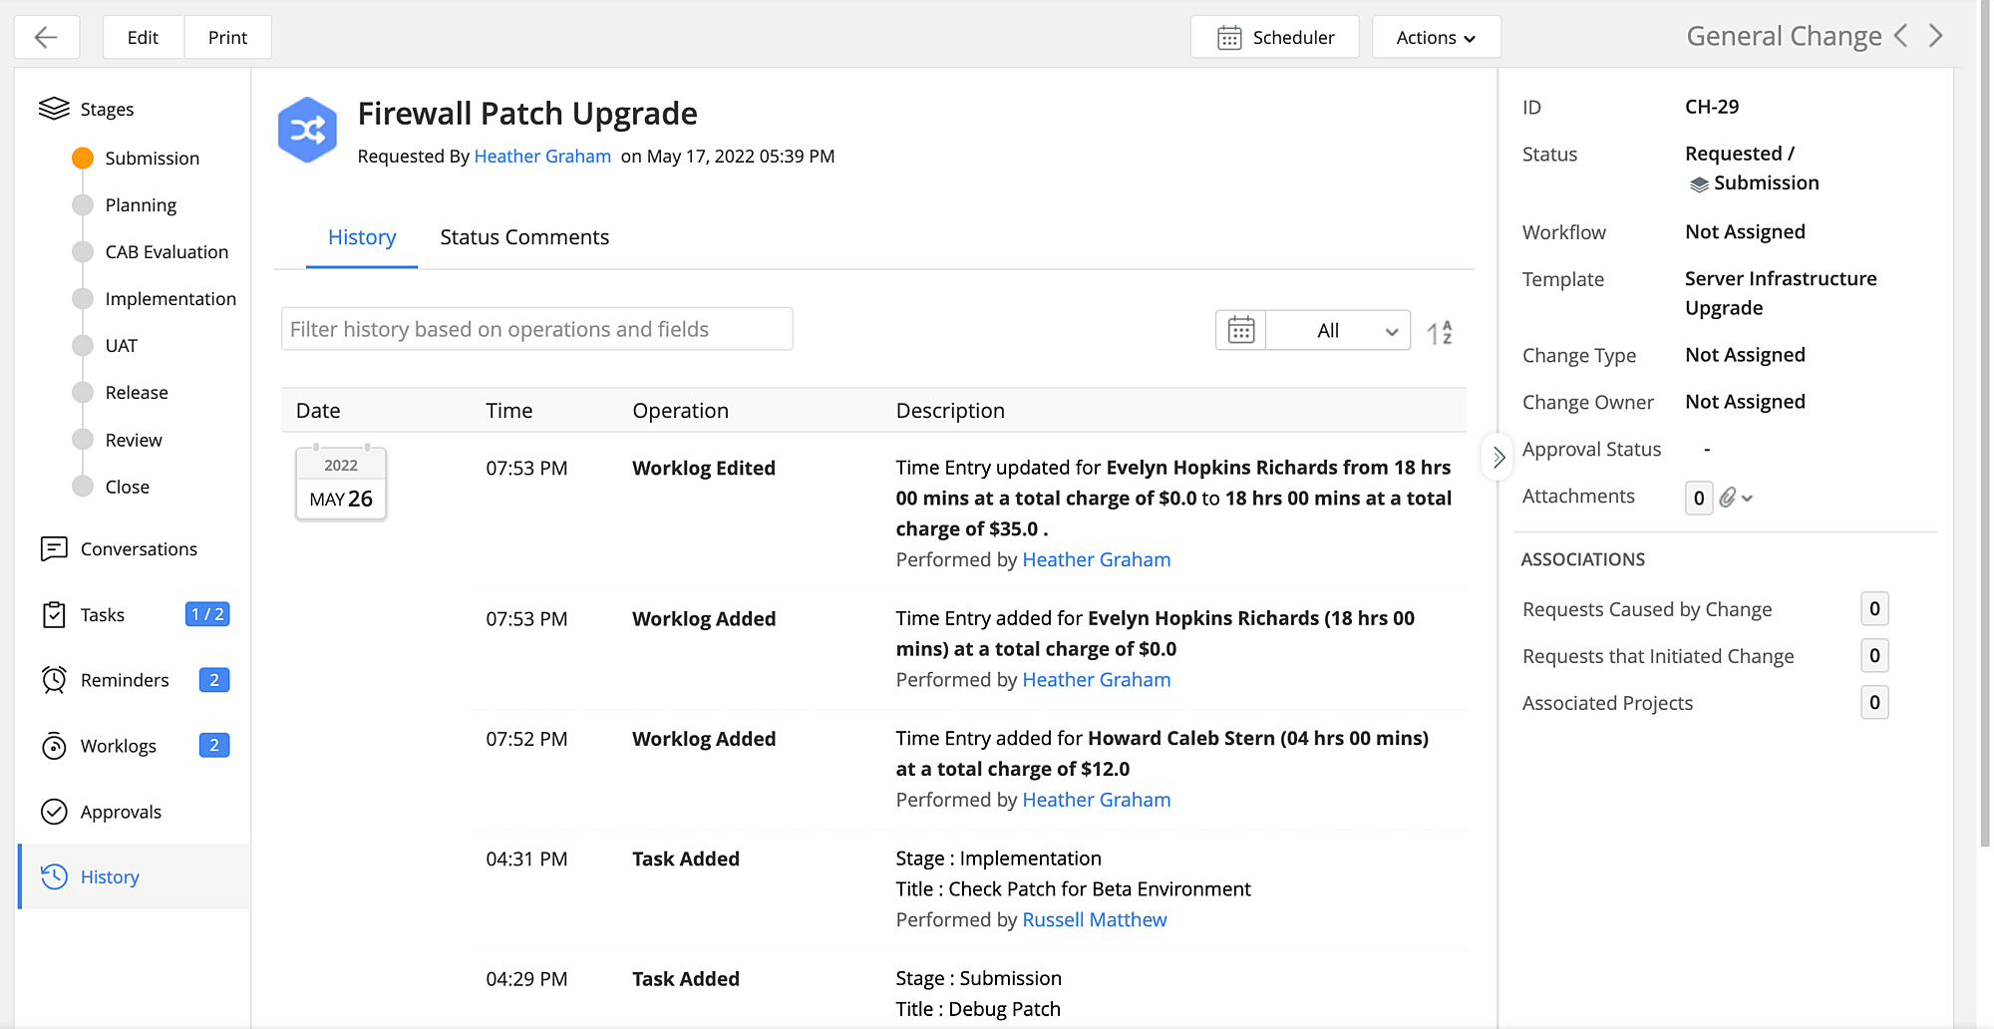Image resolution: width=1994 pixels, height=1029 pixels.
Task: Open Russell Matthew's profile link
Action: click(x=1094, y=919)
